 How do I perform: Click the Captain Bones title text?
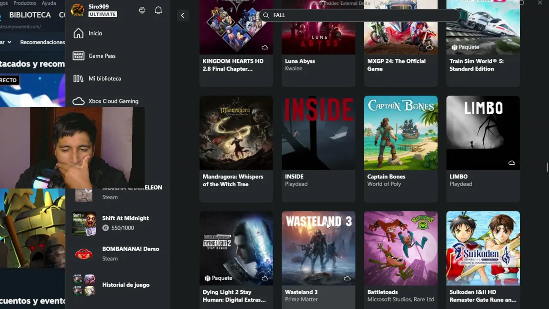point(386,176)
